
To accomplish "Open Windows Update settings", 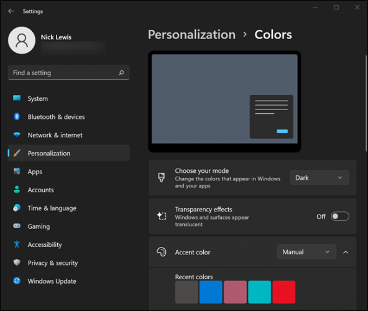I will tap(69, 281).
